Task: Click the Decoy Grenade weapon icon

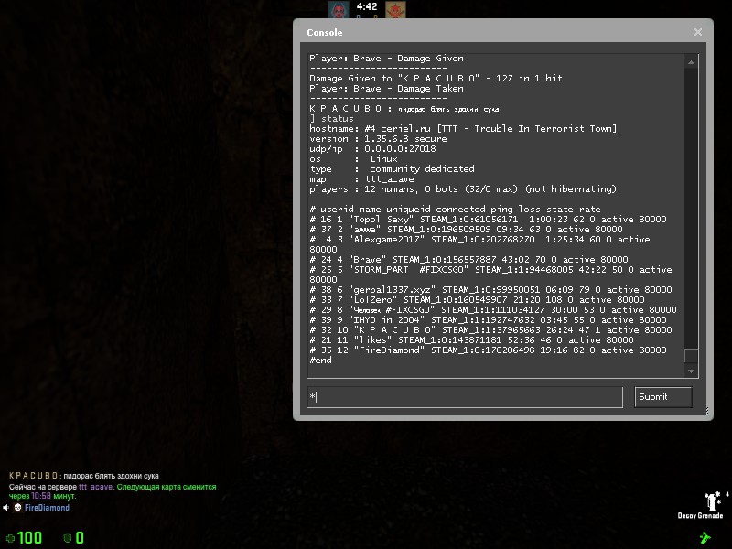Action: pos(710,501)
